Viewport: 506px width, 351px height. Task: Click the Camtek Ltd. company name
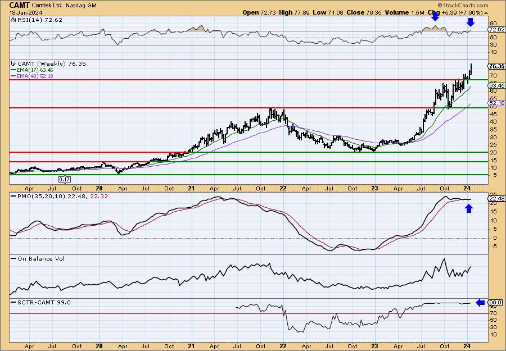point(47,6)
